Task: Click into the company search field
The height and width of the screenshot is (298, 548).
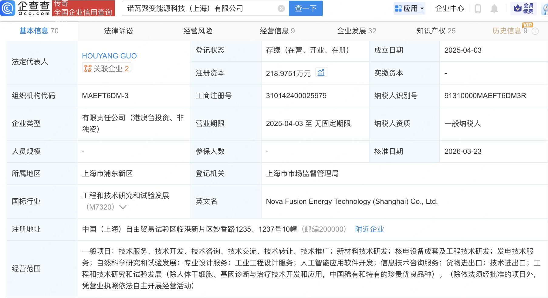Action: [x=200, y=8]
